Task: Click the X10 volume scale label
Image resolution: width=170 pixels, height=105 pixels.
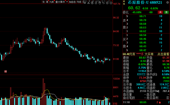Action: click(115, 104)
